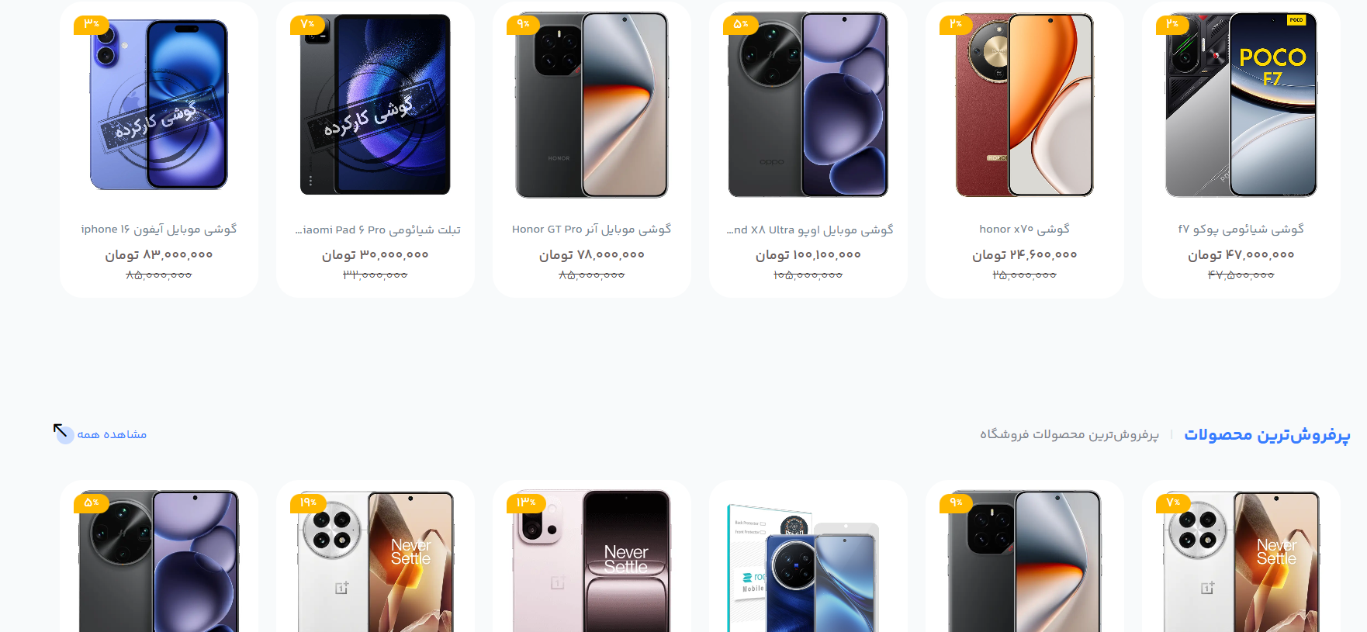Open the POCO F7 product image
Screen dimensions: 1367x632
[1241, 105]
